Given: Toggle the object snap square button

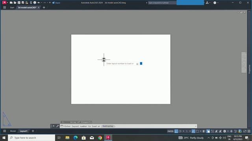Looking at the screenshot, I should 198,131.
